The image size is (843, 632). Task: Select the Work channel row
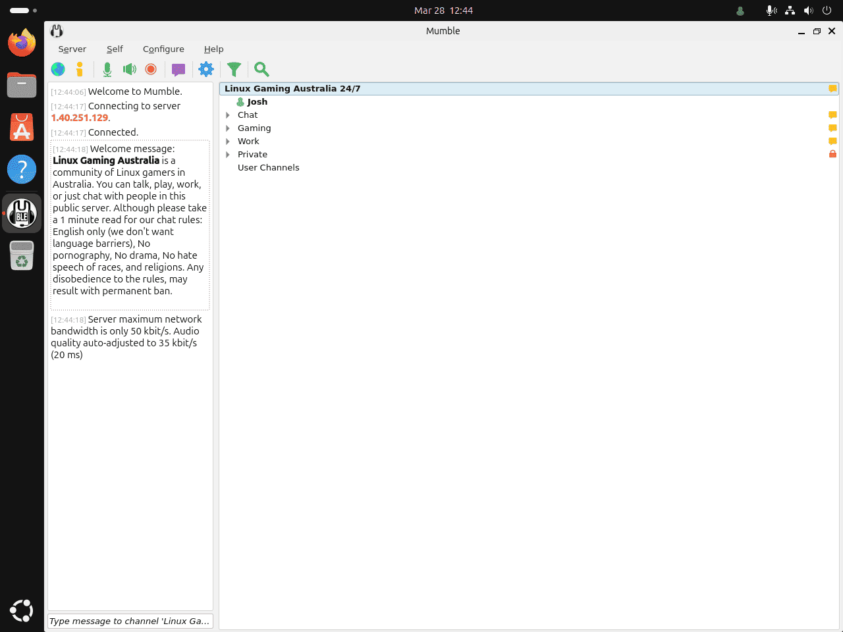point(529,142)
